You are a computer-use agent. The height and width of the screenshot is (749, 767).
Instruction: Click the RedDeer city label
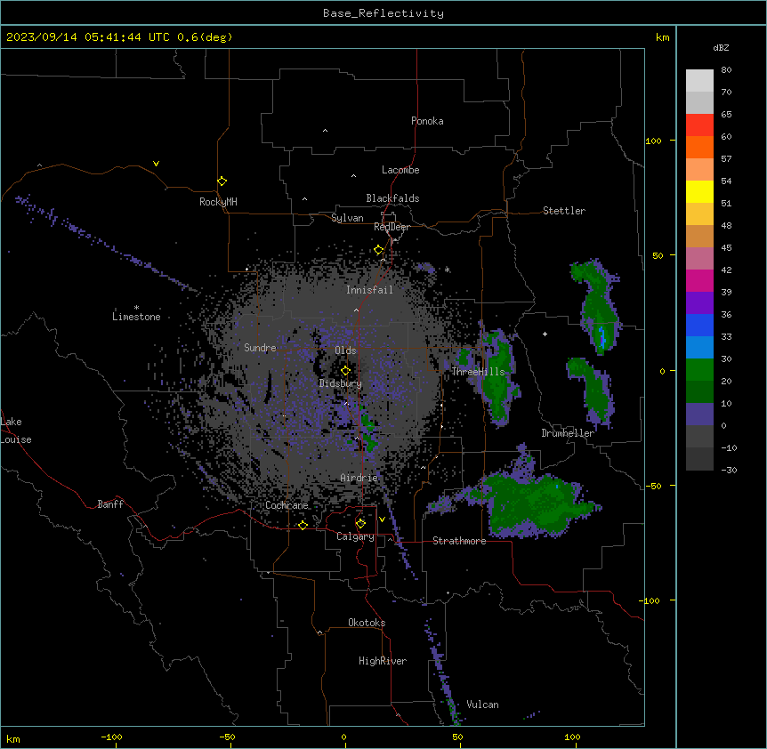(x=392, y=227)
